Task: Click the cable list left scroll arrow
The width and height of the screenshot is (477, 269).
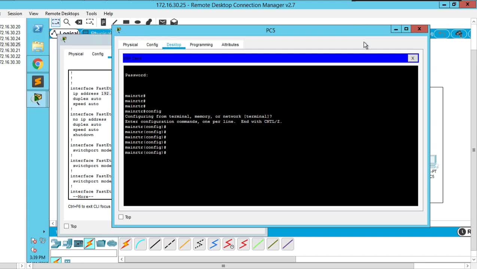Action: click(x=122, y=259)
